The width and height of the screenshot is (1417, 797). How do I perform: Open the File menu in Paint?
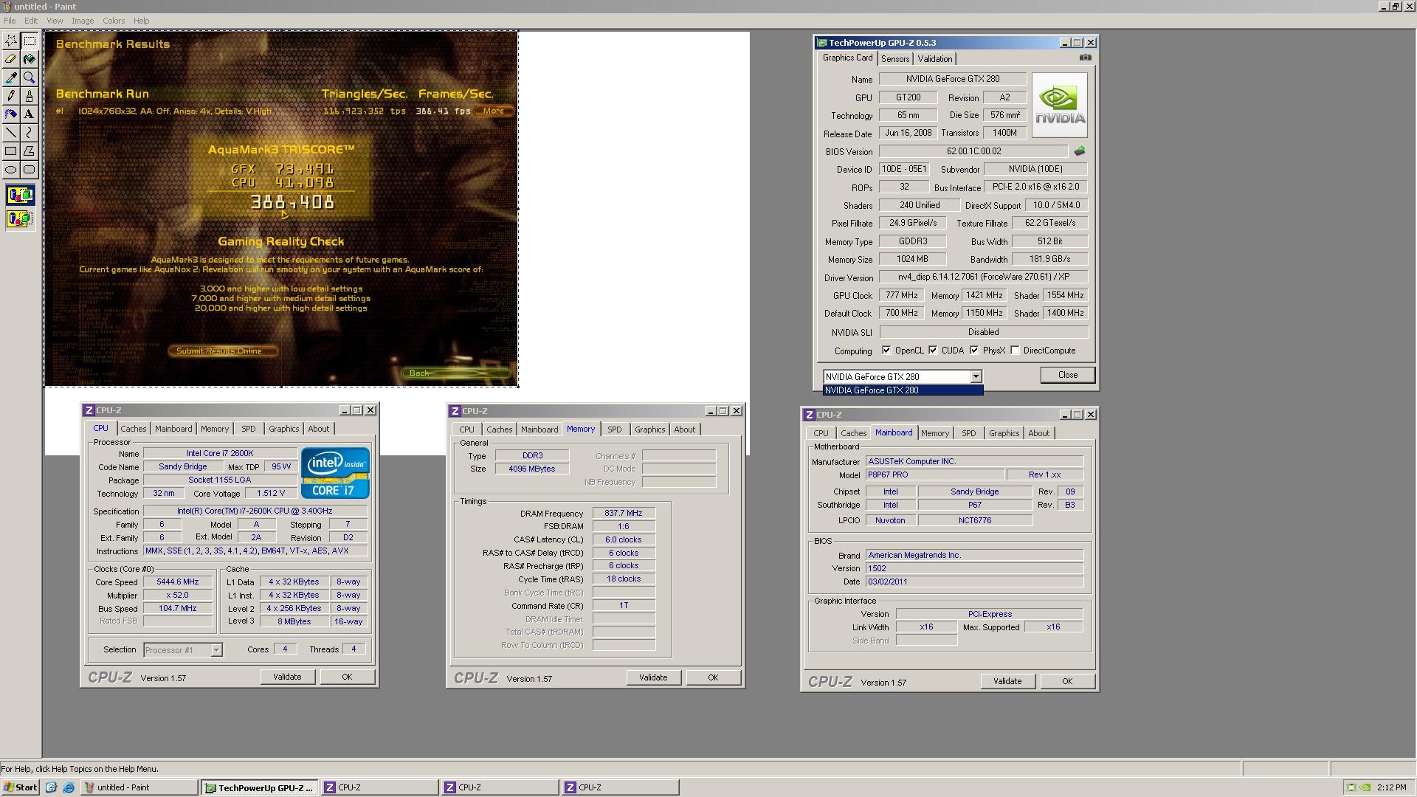[10, 21]
